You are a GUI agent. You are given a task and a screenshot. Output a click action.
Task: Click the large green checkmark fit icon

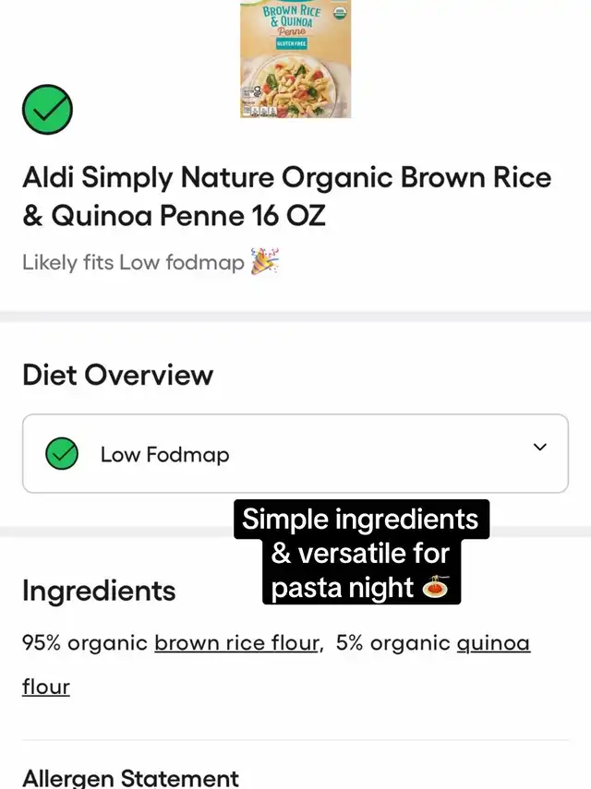pos(47,110)
